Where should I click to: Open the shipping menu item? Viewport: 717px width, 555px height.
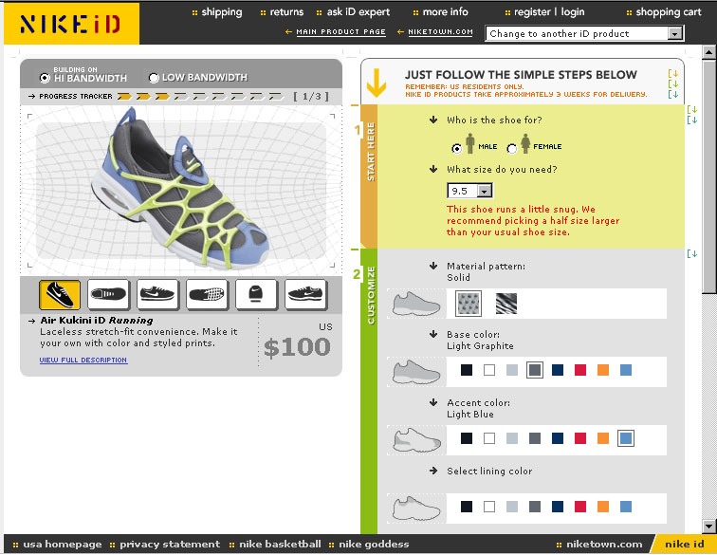point(222,12)
